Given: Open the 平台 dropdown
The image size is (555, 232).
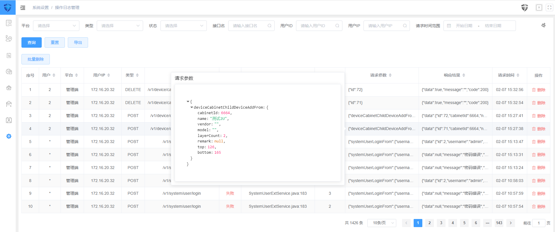Looking at the screenshot, I should tap(56, 26).
